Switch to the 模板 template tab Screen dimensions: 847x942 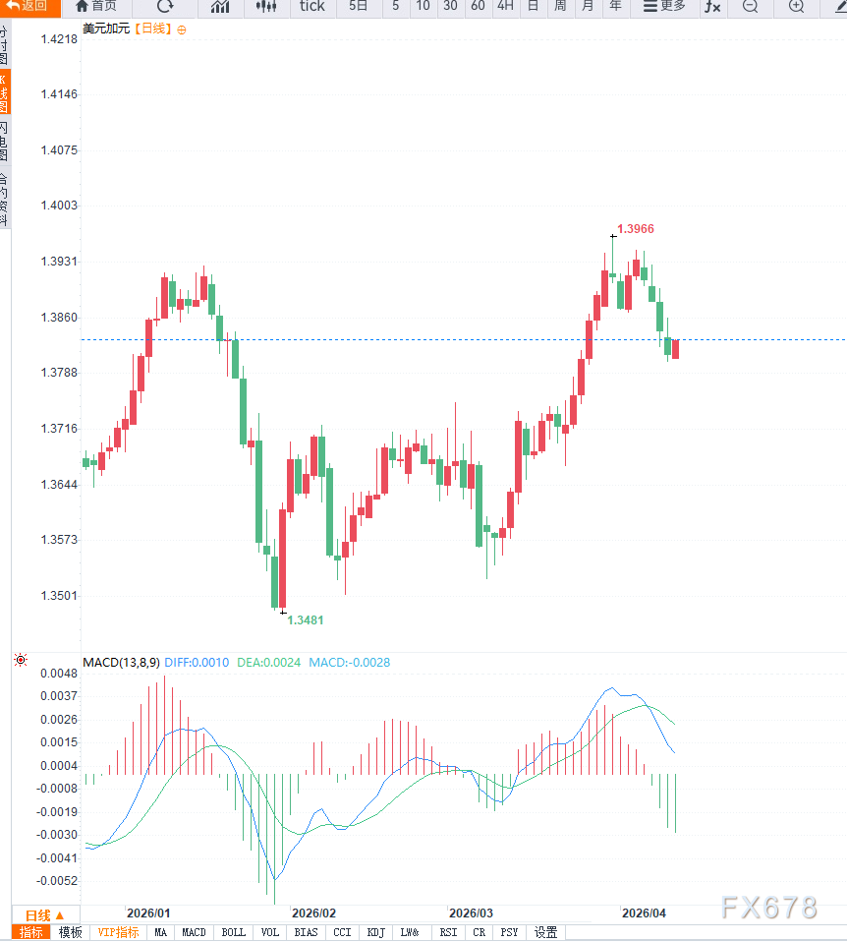[70, 932]
